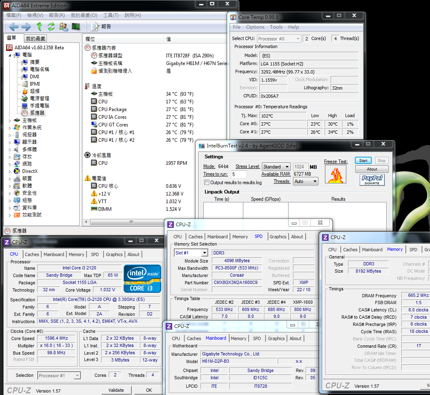
Task: Click the AIDA64 back arrow toolbar icon
Action: click(x=14, y=27)
